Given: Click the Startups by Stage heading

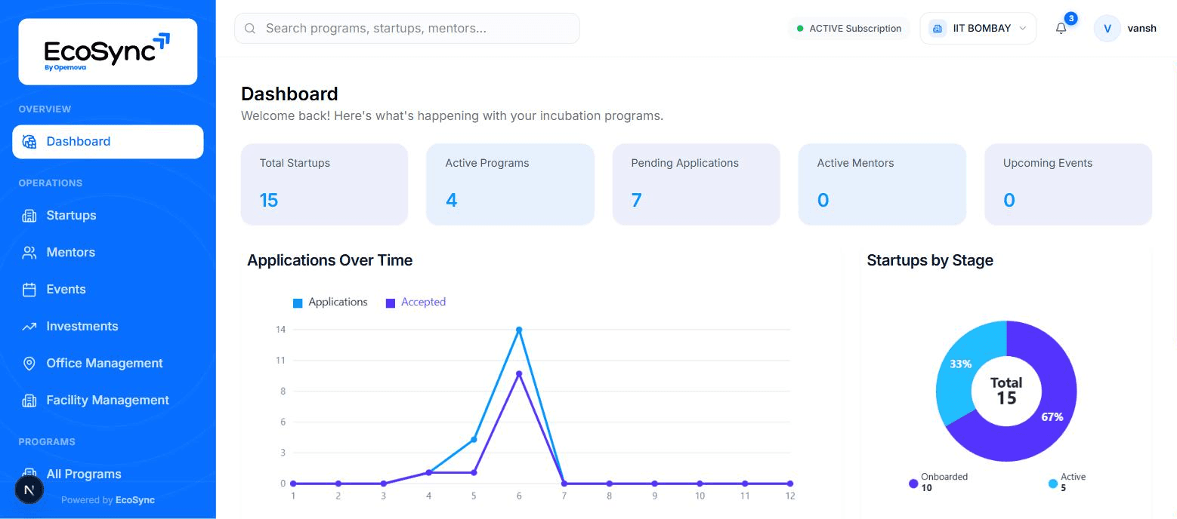Looking at the screenshot, I should tap(930, 260).
